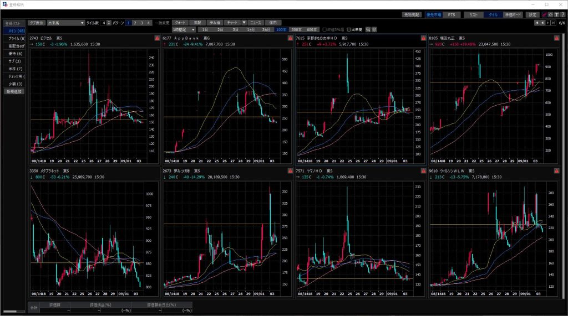This screenshot has height=316, width=568.
Task: Jump to first page with pager arrow
Action: (x=536, y=23)
